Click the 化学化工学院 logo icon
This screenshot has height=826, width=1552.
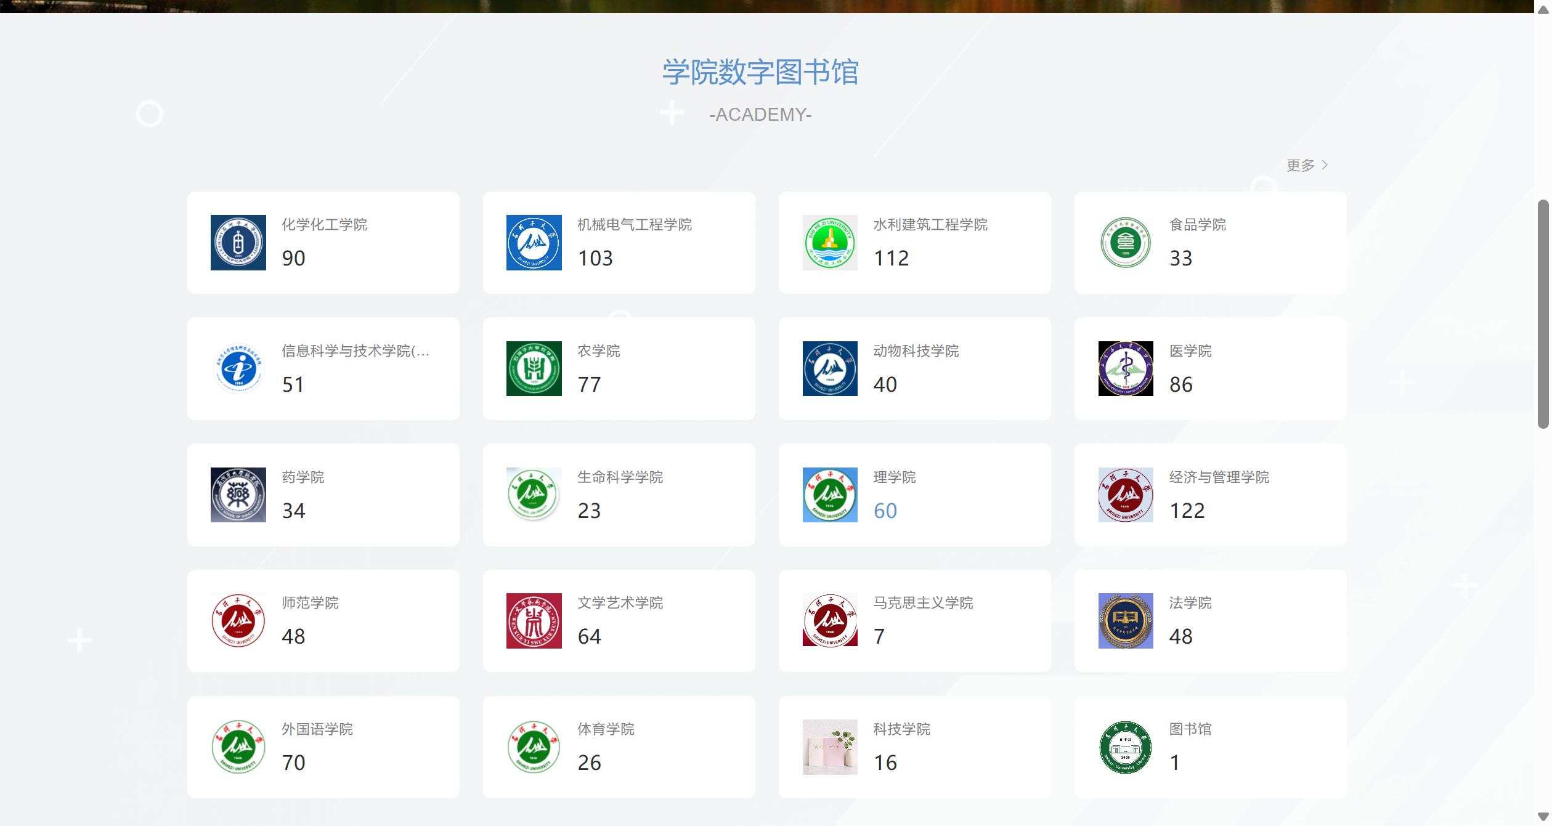(x=238, y=243)
